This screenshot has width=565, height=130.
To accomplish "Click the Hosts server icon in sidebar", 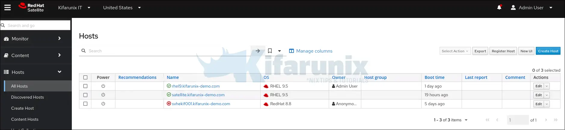I will pos(6,72).
